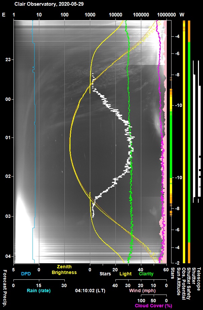Image resolution: width=203 pixels, height=310 pixels.
Task: Click the Zenith Brightness legend label
Action: point(64,270)
